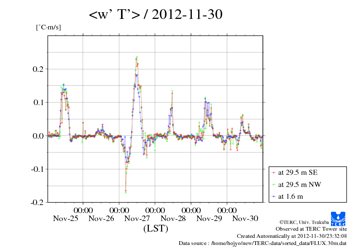355x250 pixels.
Task: Click the 00:00 label above Nov-30
Action: pyautogui.click(x=227, y=210)
